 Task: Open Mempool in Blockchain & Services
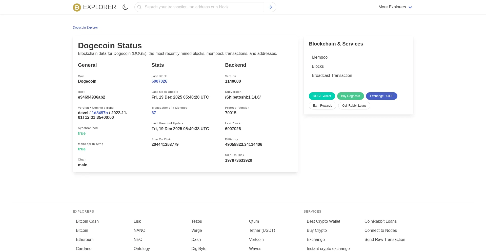pos(320,57)
